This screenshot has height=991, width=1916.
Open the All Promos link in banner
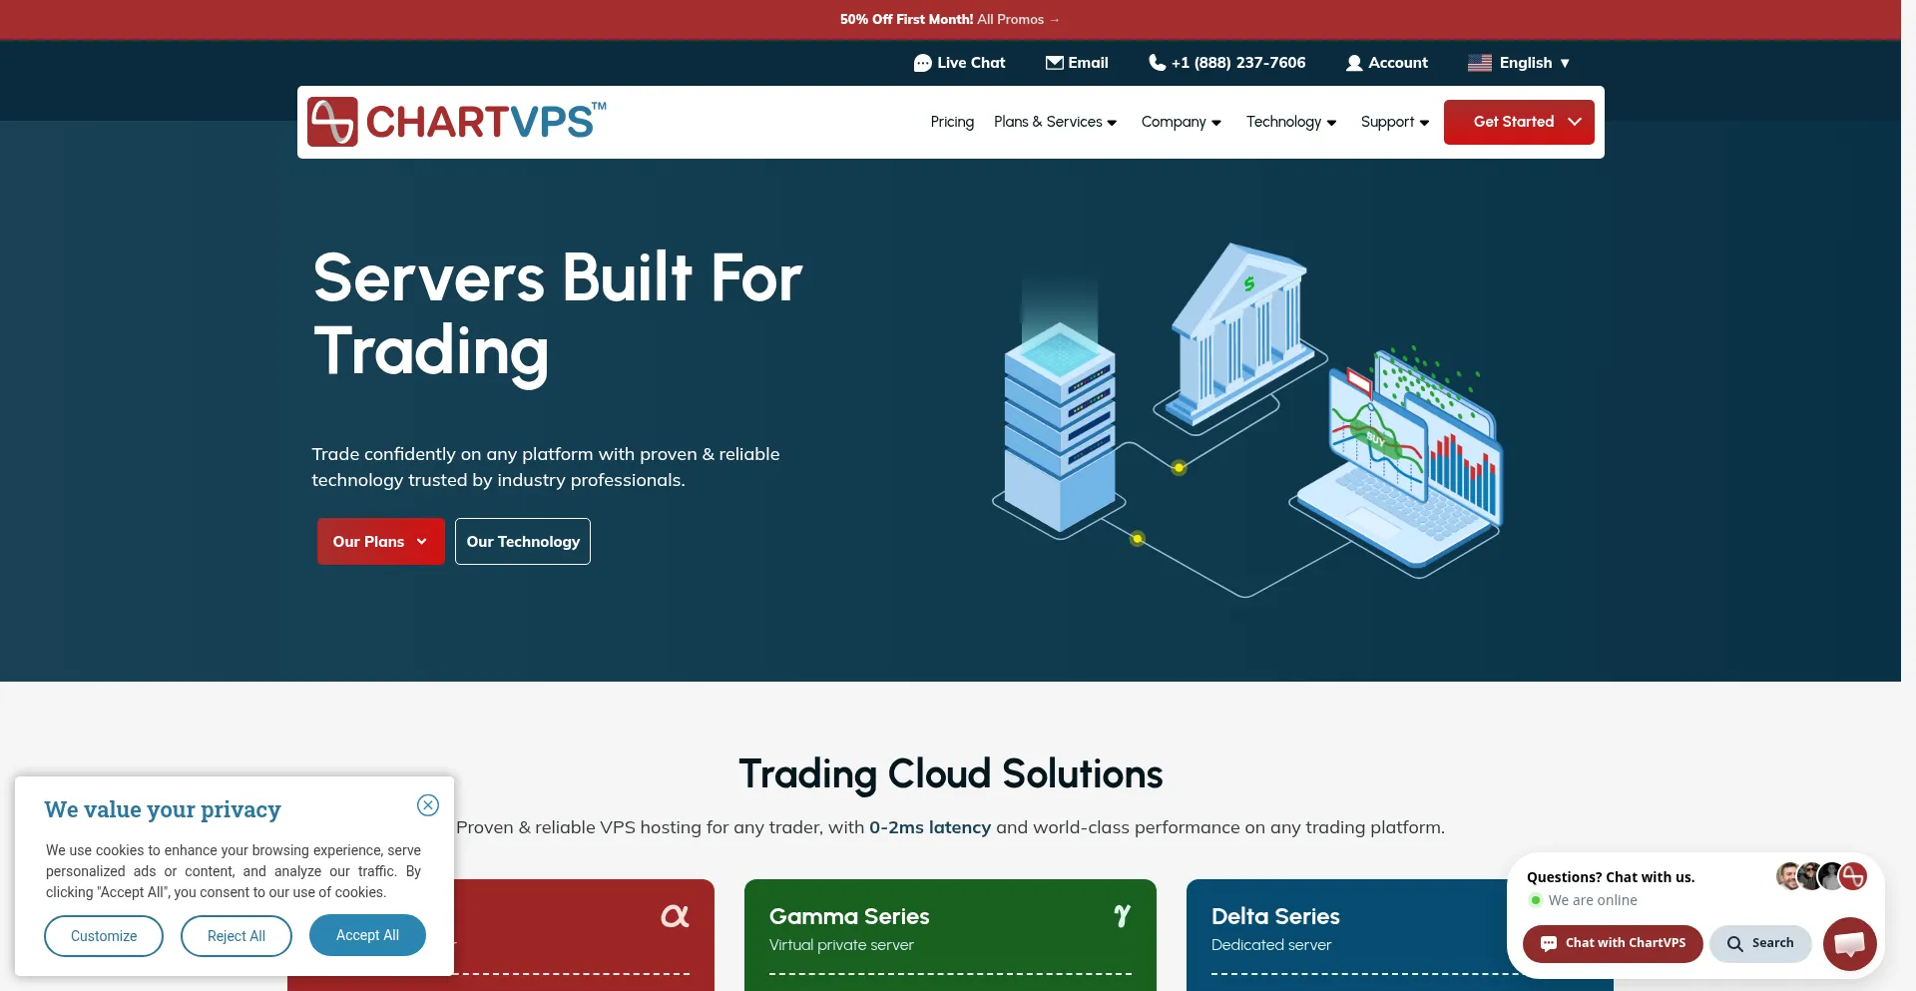click(x=1018, y=19)
